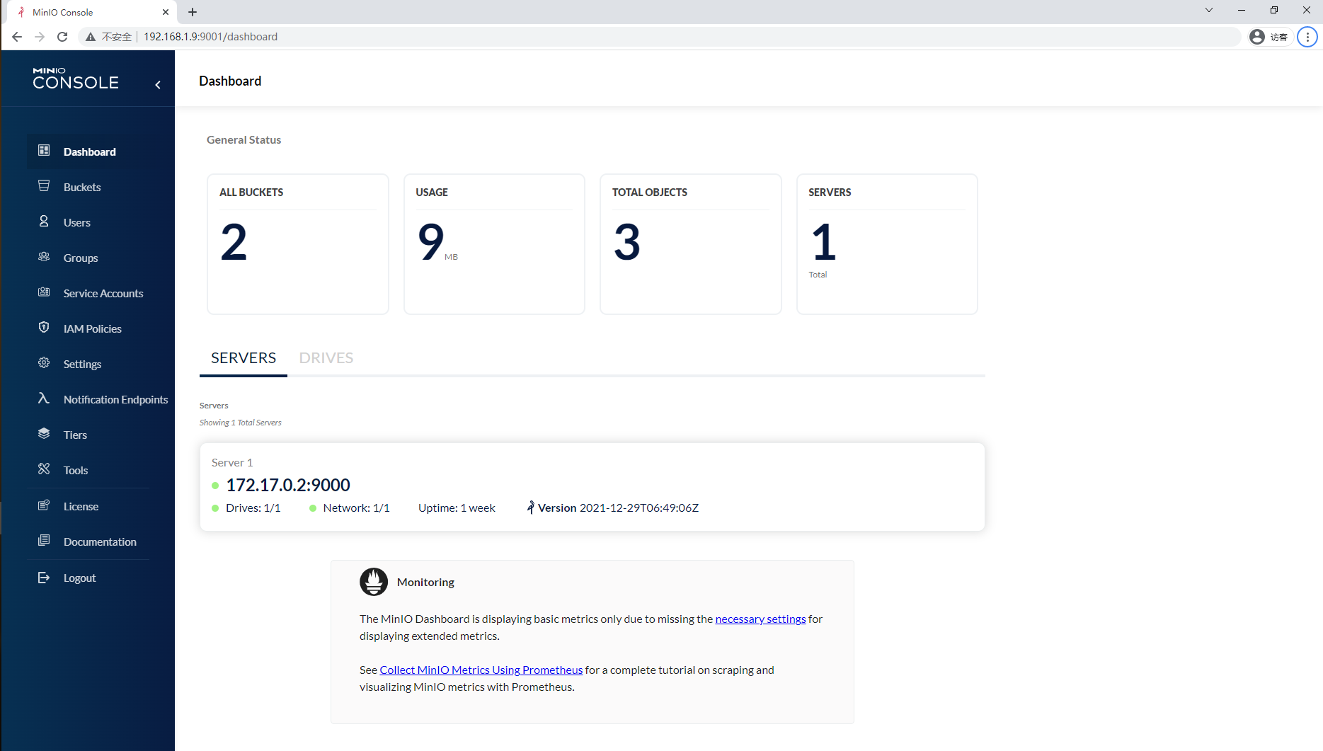Click the Settings gear icon
This screenshot has width=1323, height=751.
[44, 362]
